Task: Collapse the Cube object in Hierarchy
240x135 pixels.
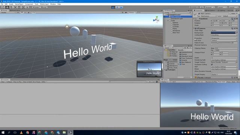Action: click(168, 21)
